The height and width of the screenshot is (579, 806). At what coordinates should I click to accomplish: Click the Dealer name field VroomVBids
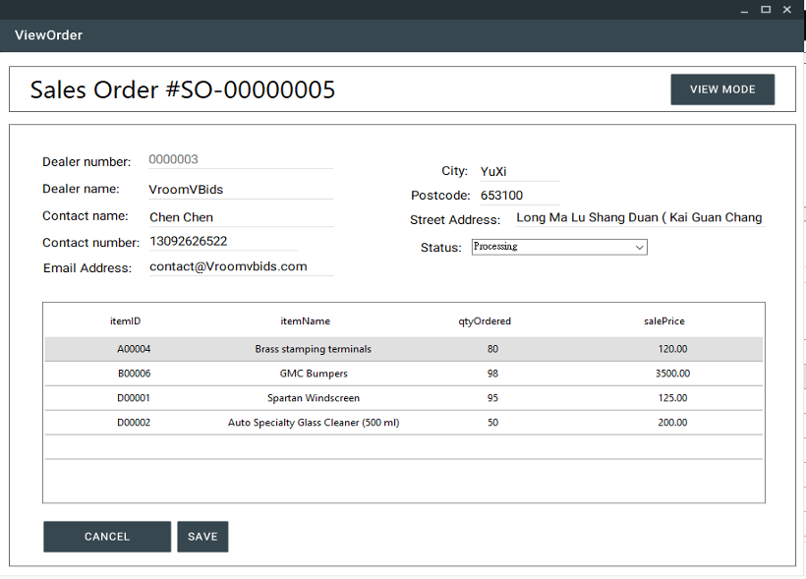coord(240,190)
